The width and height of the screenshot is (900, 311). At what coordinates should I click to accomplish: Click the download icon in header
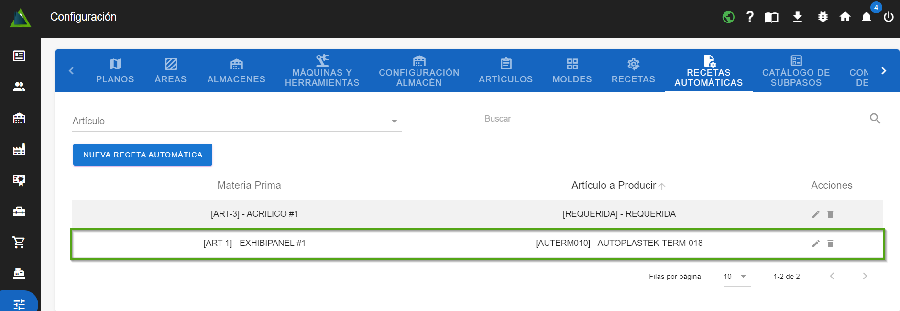(797, 17)
